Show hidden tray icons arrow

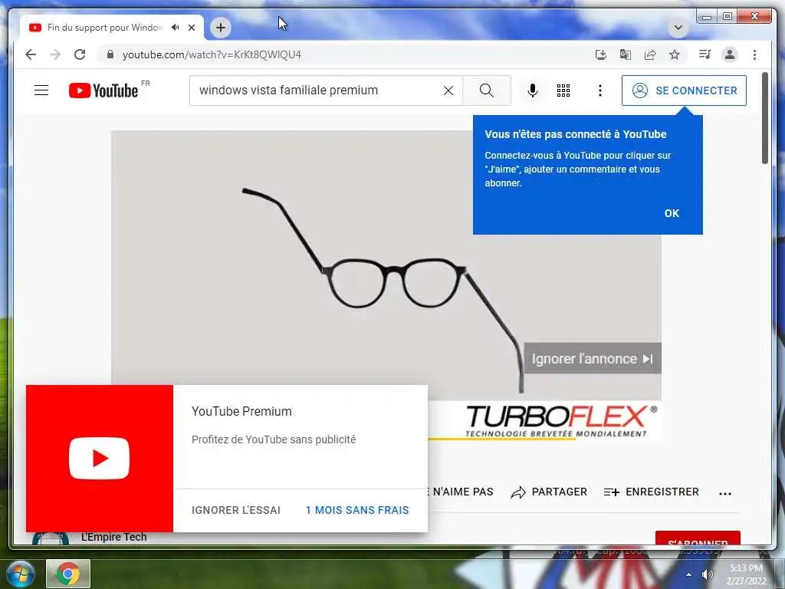coord(689,574)
